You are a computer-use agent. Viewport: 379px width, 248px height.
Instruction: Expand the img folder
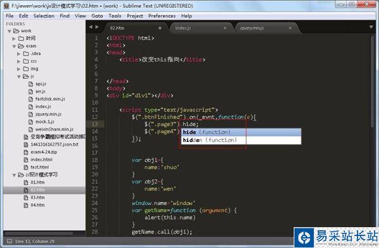tap(18, 69)
